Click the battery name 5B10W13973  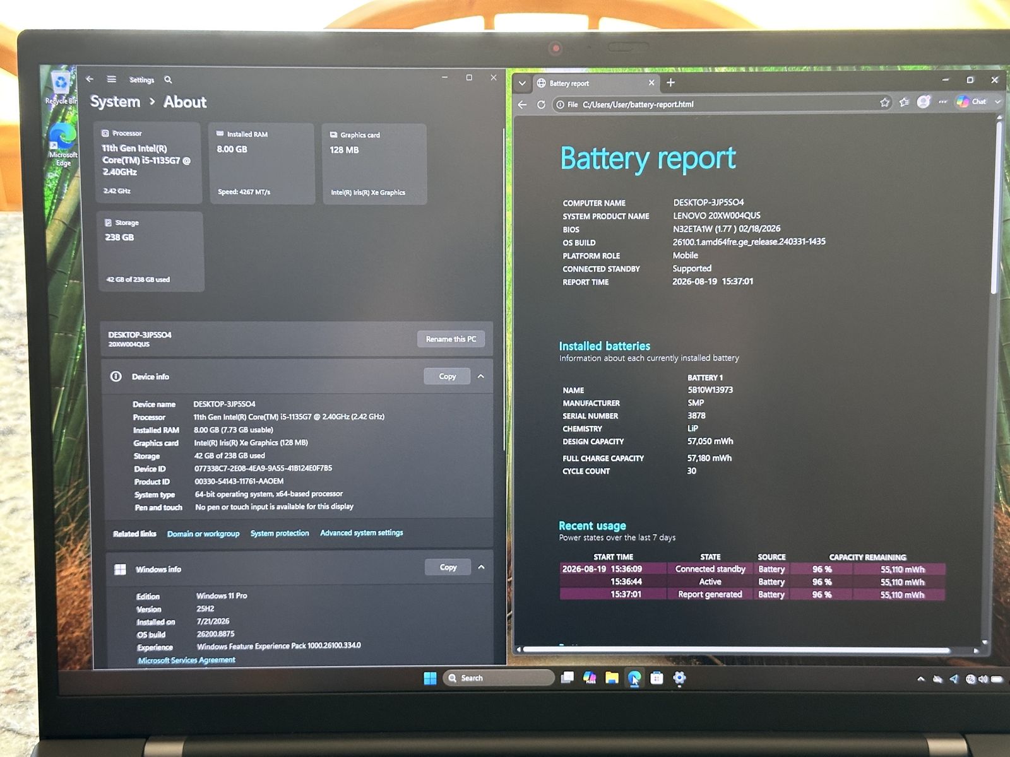coord(710,390)
